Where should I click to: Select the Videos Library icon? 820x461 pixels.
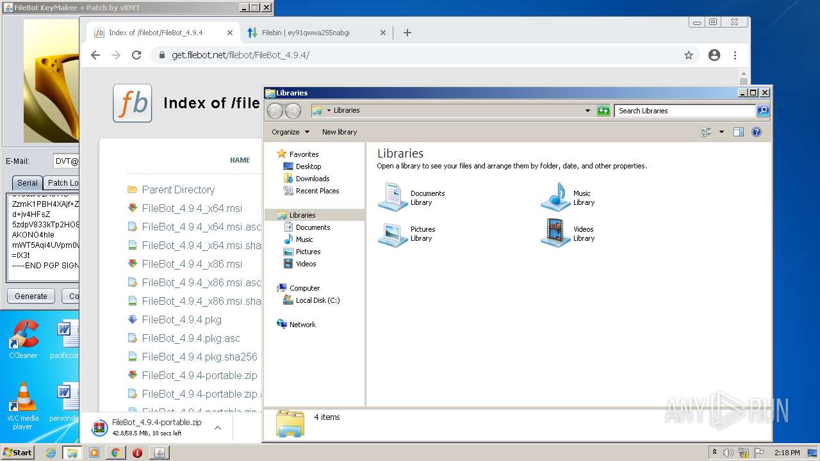[x=555, y=233]
